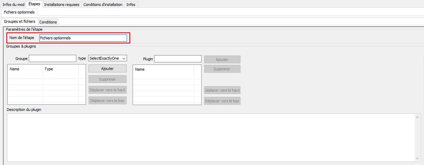Open the last top tab labeled Infos

131,4
